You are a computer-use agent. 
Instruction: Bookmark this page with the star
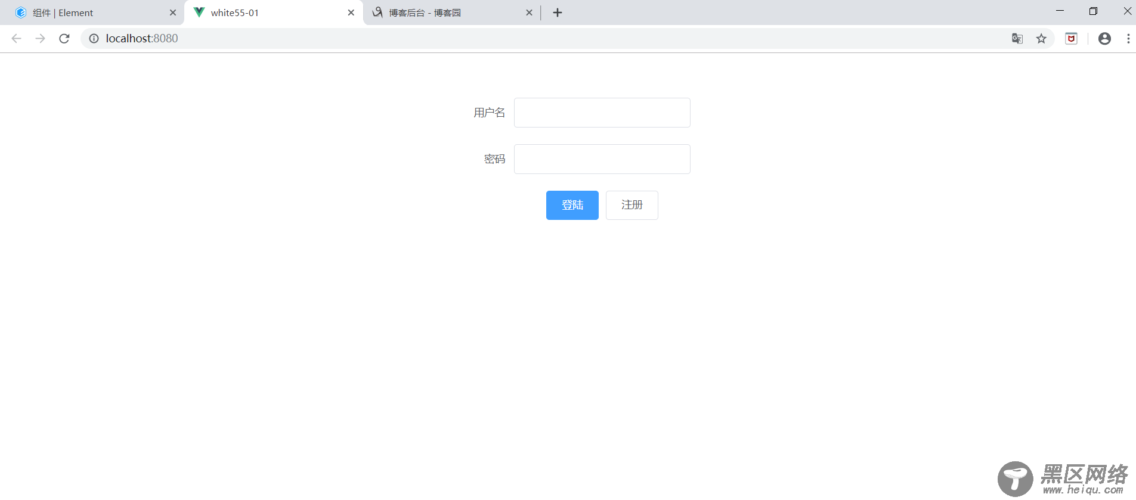[x=1041, y=39]
